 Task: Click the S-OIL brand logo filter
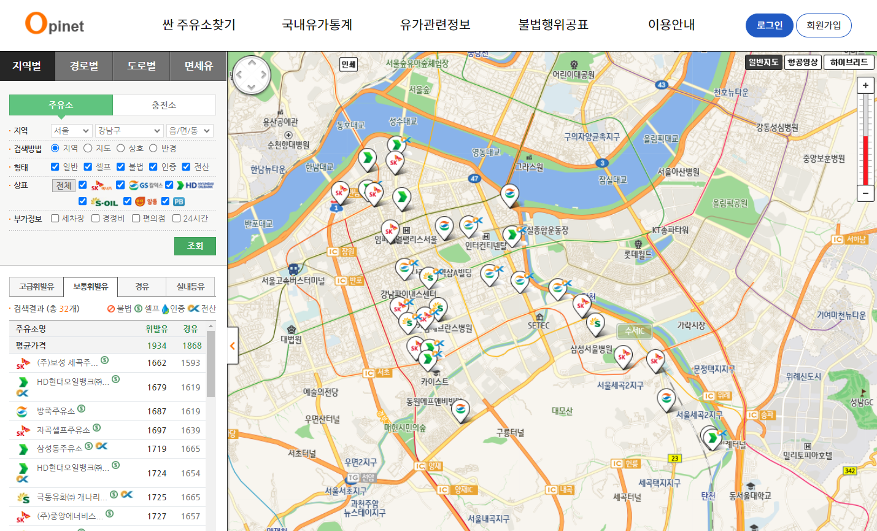104,201
